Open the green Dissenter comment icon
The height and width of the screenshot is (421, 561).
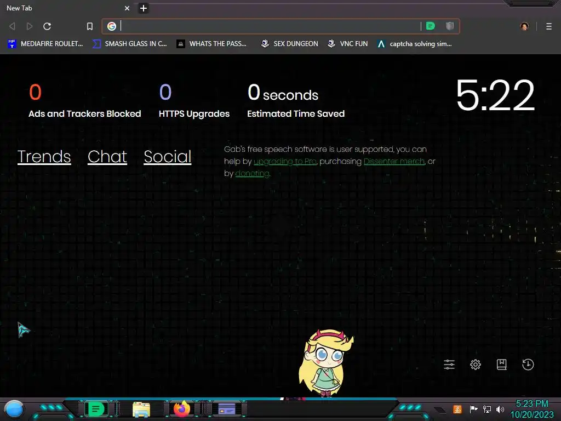click(431, 26)
